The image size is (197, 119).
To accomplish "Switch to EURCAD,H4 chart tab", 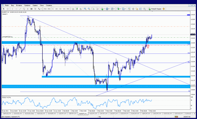I will tap(168, 114).
